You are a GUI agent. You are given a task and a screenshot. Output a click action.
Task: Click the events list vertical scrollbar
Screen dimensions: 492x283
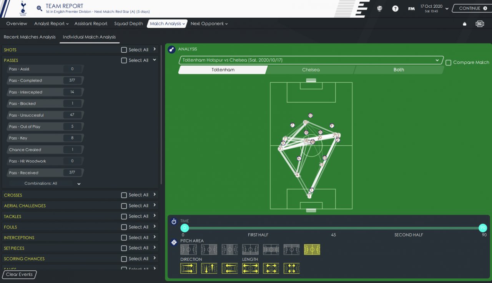click(161, 115)
